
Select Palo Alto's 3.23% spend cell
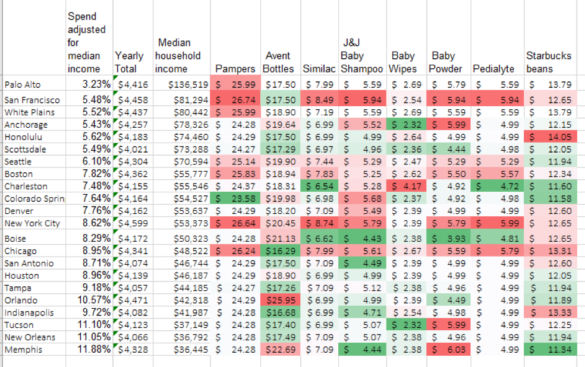point(89,83)
